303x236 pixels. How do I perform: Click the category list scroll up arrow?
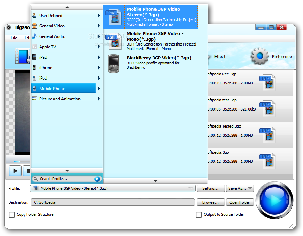(x=67, y=7)
